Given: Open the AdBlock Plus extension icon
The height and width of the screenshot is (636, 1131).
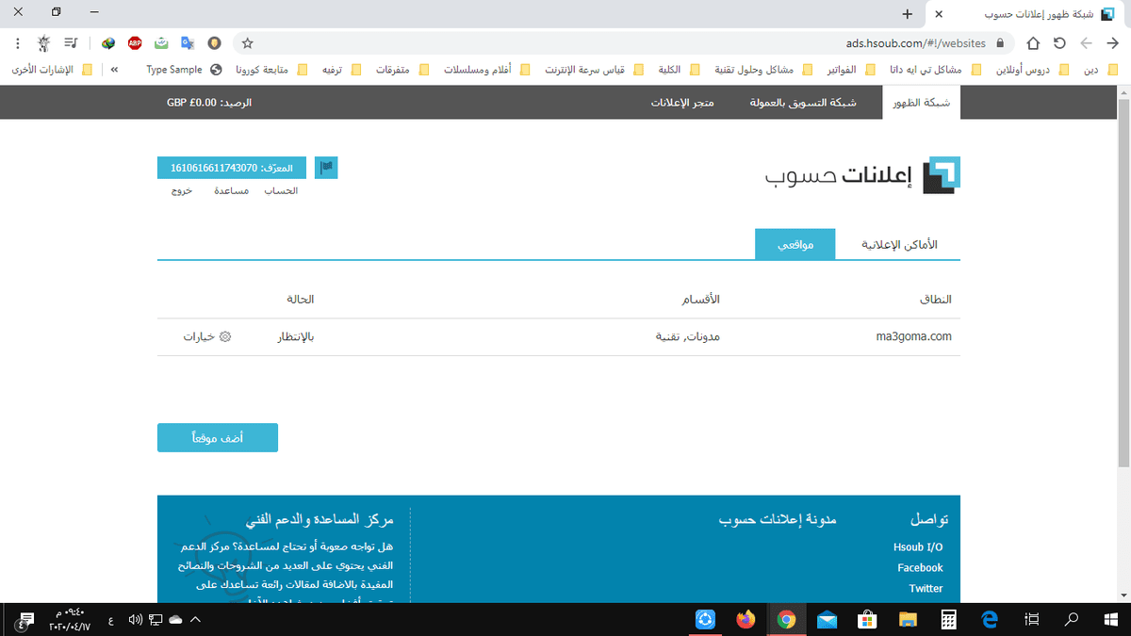Looking at the screenshot, I should [135, 43].
